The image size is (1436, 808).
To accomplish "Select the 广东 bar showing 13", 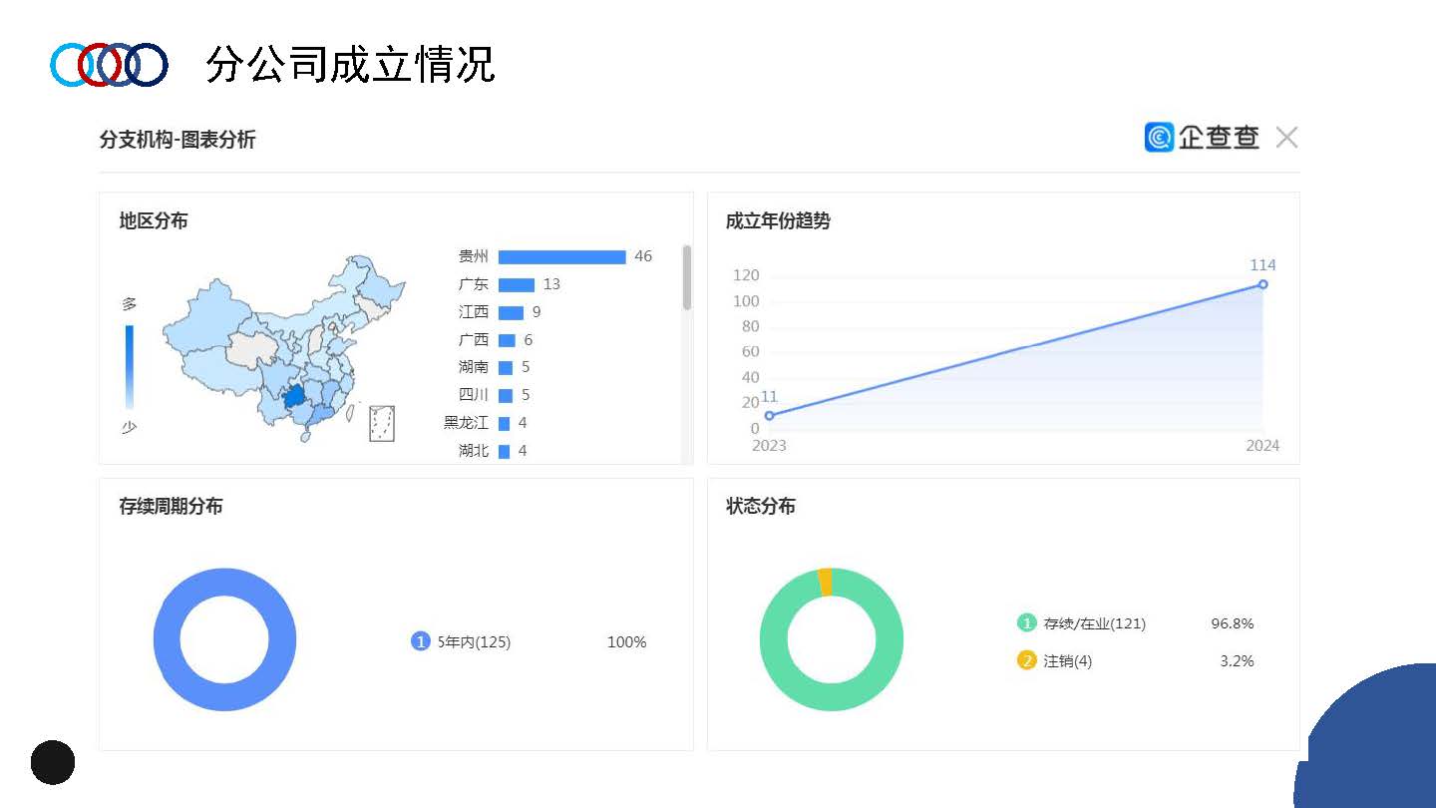I will 517,284.
